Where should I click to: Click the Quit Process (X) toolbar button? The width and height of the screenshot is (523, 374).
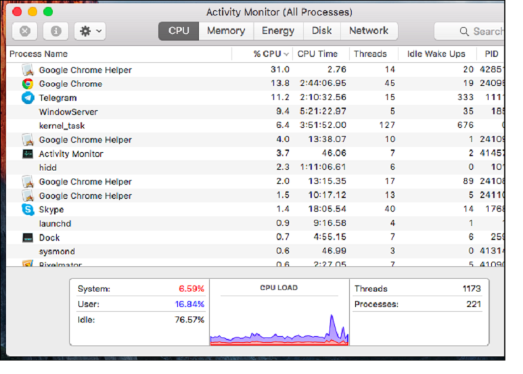pos(24,31)
